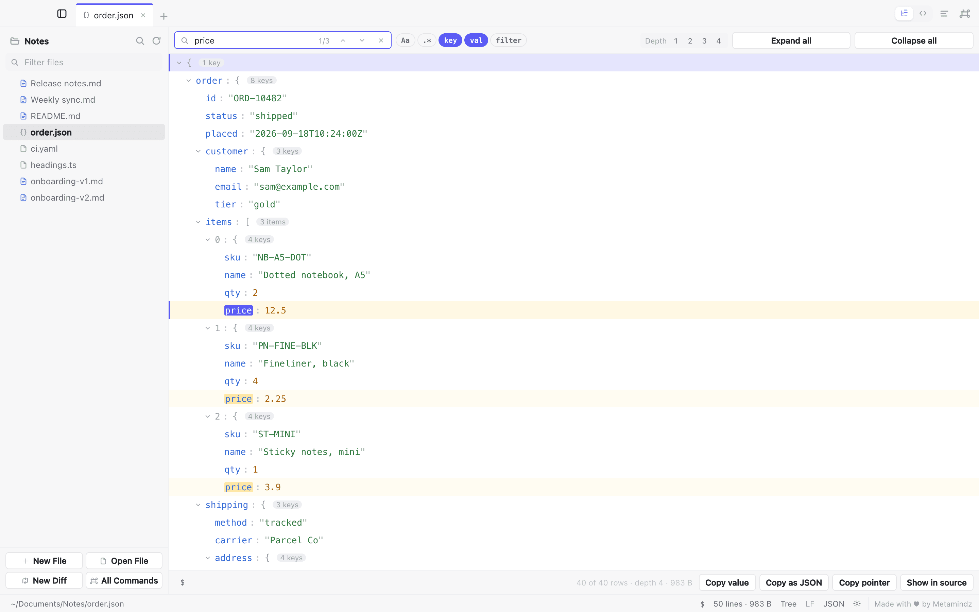The height and width of the screenshot is (612, 979).
Task: Collapse the shipping node
Action: click(198, 505)
